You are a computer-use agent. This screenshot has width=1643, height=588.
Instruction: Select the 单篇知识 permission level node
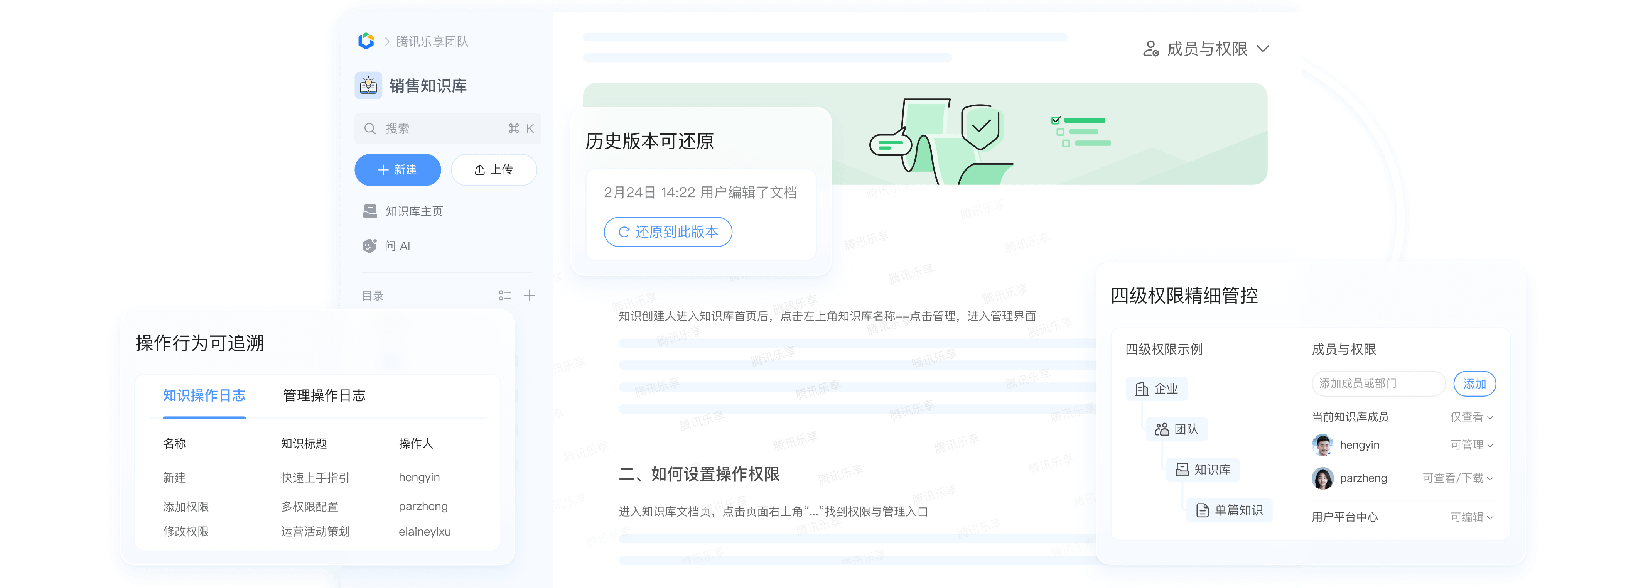pyautogui.click(x=1229, y=510)
